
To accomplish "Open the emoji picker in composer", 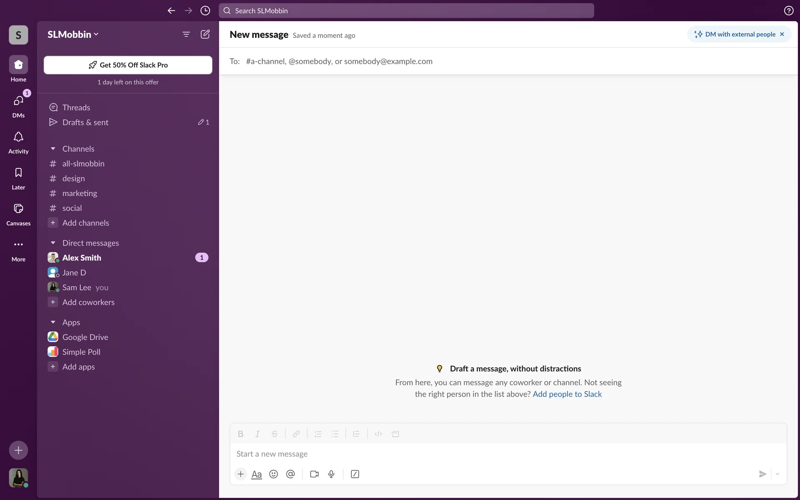I will 273,474.
